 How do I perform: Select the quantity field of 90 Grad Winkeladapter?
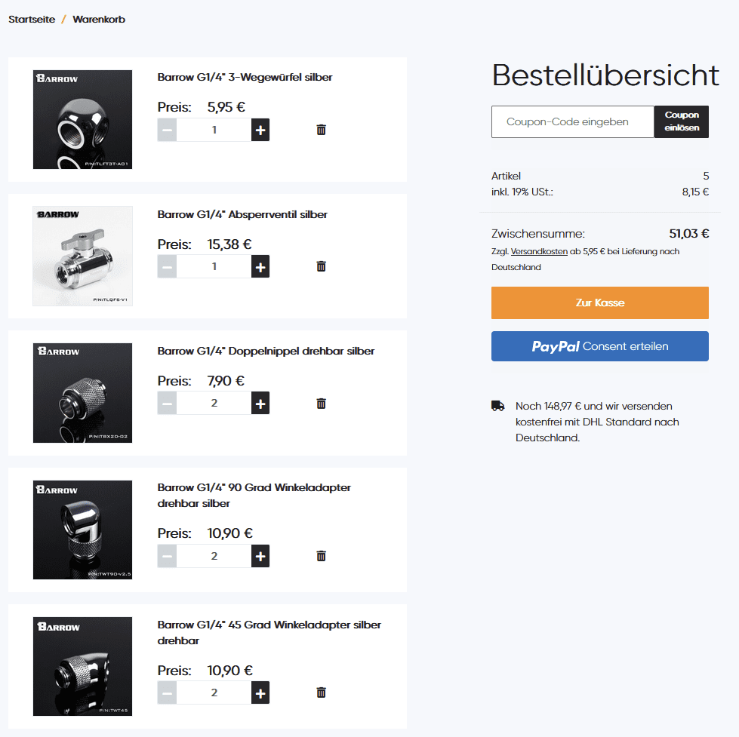click(214, 556)
